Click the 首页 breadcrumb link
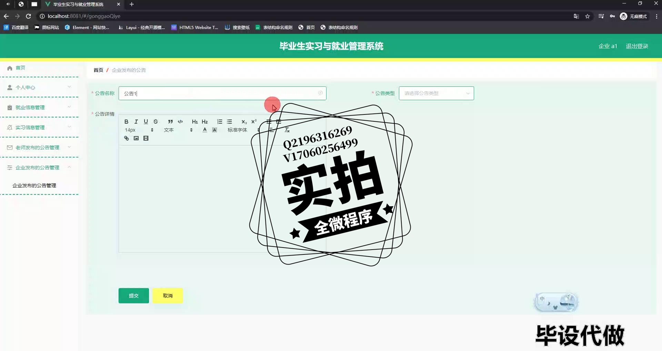The height and width of the screenshot is (351, 662). pyautogui.click(x=98, y=70)
